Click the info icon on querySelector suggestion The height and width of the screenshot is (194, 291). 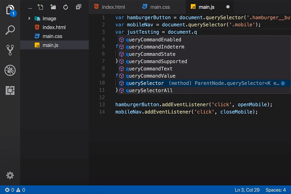283,83
